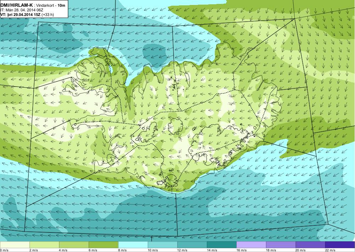Click the '20 m/s' legend label
The height and width of the screenshot is (252, 355).
tap(301, 250)
